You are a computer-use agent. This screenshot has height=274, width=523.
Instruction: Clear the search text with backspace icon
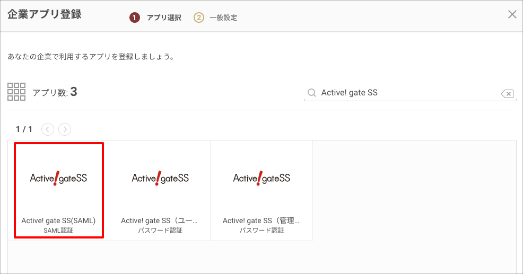click(x=507, y=94)
